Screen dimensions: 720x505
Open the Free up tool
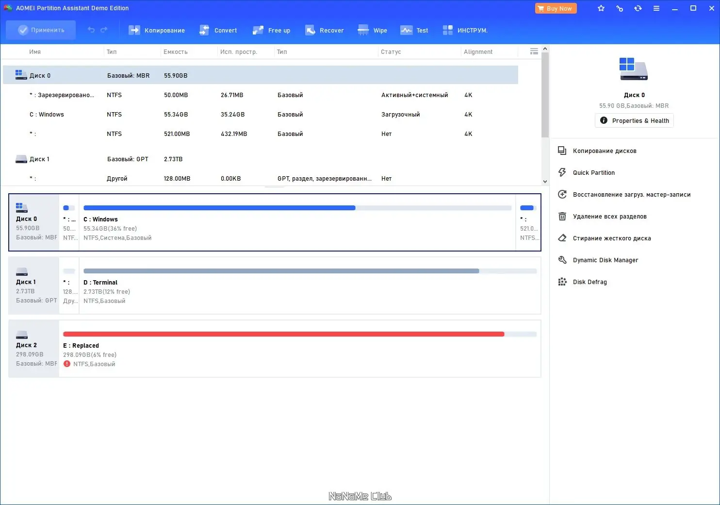point(271,30)
